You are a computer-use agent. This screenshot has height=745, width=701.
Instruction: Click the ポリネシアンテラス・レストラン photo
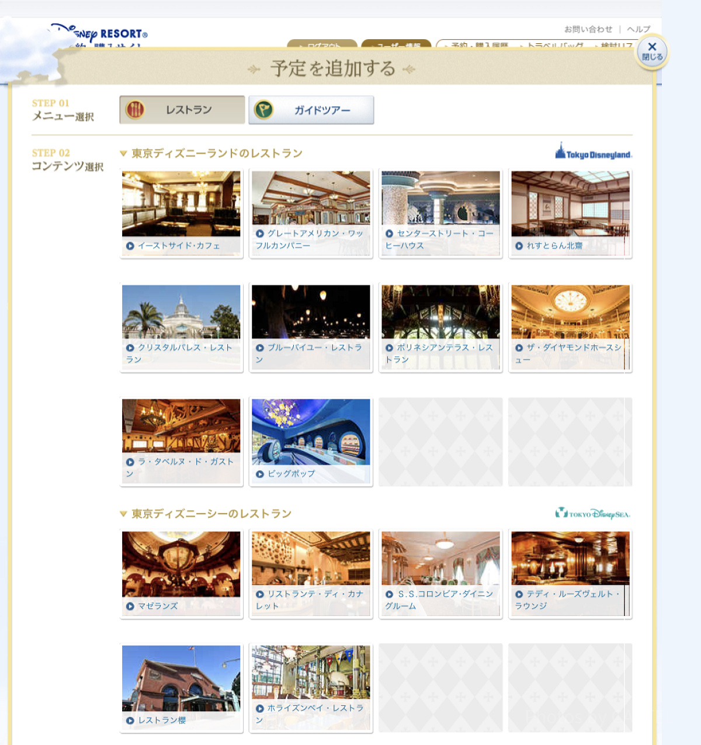tap(440, 311)
